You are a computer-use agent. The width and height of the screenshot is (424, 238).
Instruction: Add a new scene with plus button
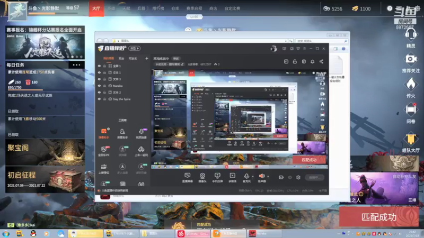point(147,58)
